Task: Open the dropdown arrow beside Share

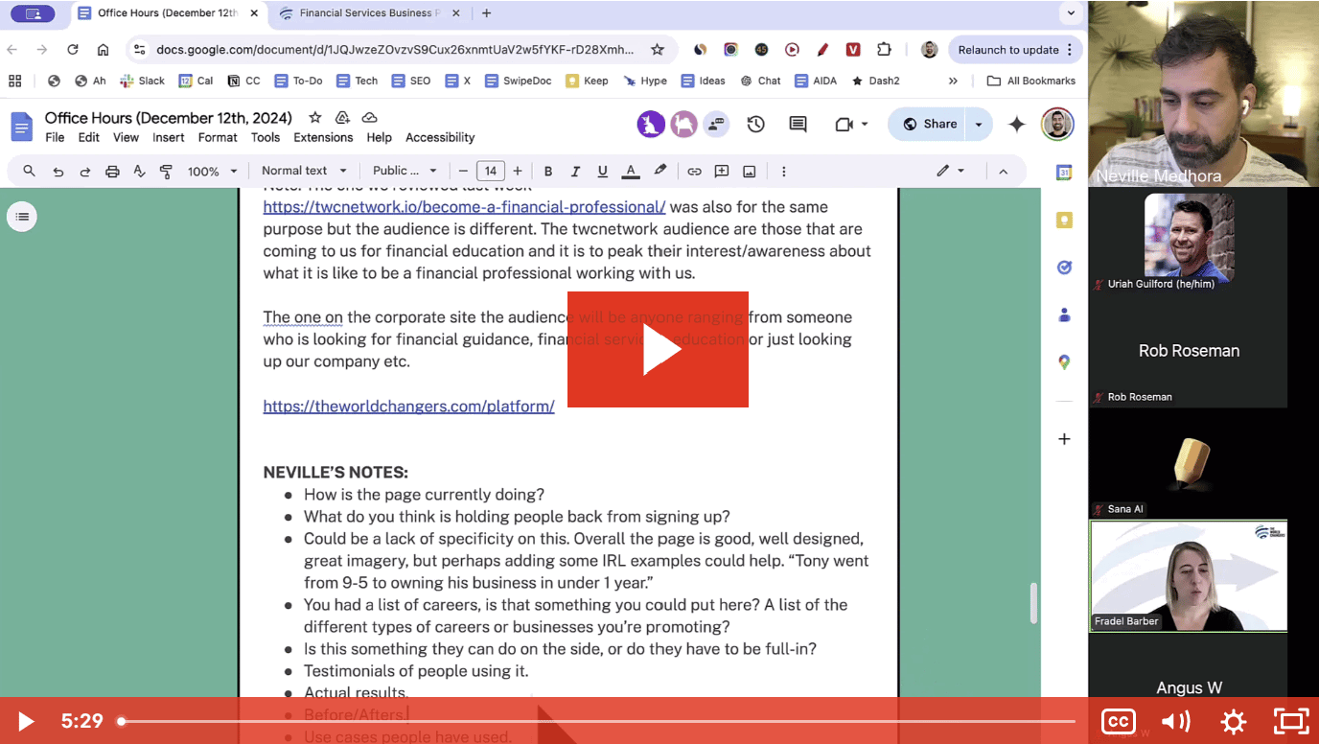Action: (x=979, y=124)
